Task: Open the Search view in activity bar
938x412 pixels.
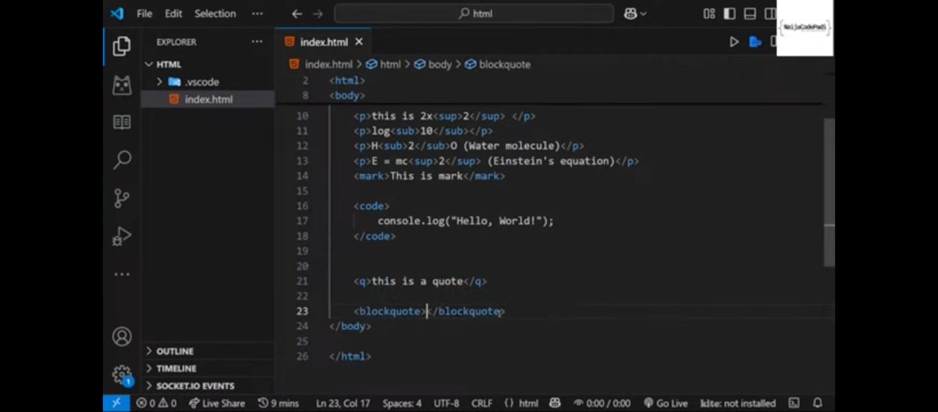Action: coord(122,160)
